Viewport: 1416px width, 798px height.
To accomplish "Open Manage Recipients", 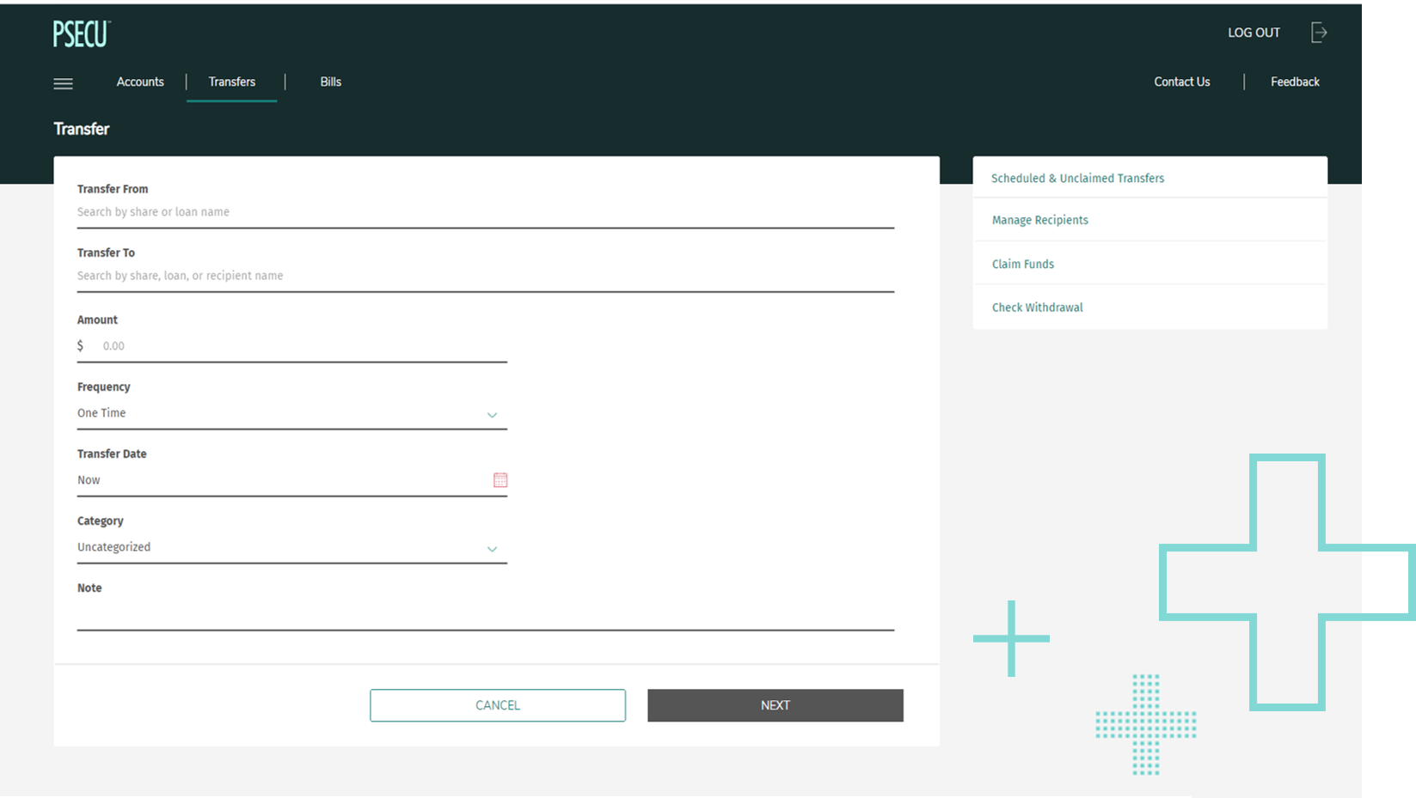I will (x=1039, y=220).
